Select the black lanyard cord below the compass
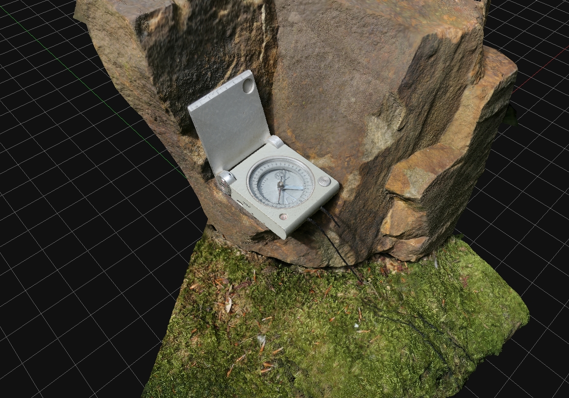 tap(338, 250)
